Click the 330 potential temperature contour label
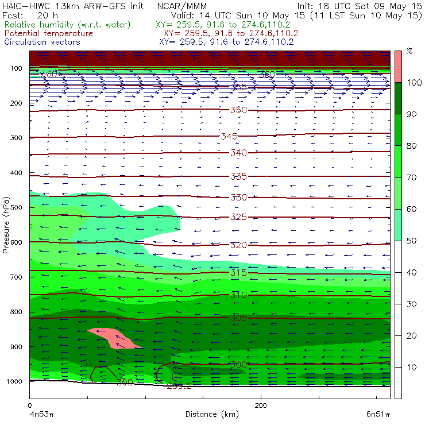Image resolution: width=425 pixels, height=425 pixels. click(x=238, y=198)
